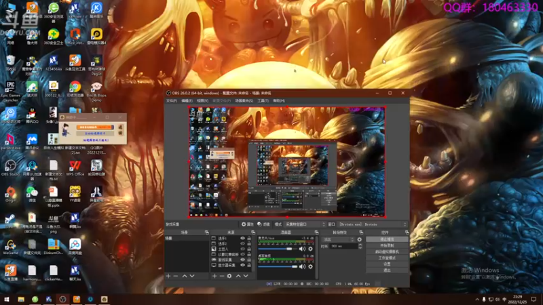This screenshot has width=543, height=305.
Task: Open 麦克风/Aux audio settings gear
Action: [311, 249]
